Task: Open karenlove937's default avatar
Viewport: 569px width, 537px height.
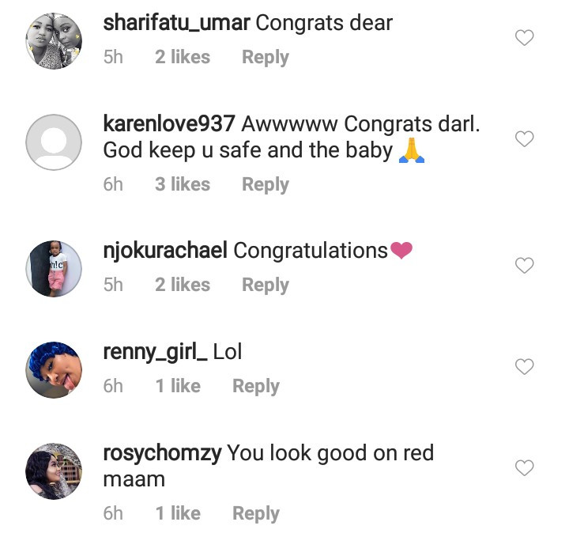Action: (x=54, y=142)
